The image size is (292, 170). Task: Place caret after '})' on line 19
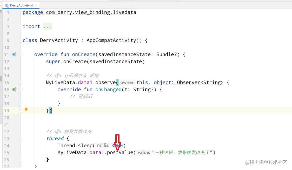[52, 111]
